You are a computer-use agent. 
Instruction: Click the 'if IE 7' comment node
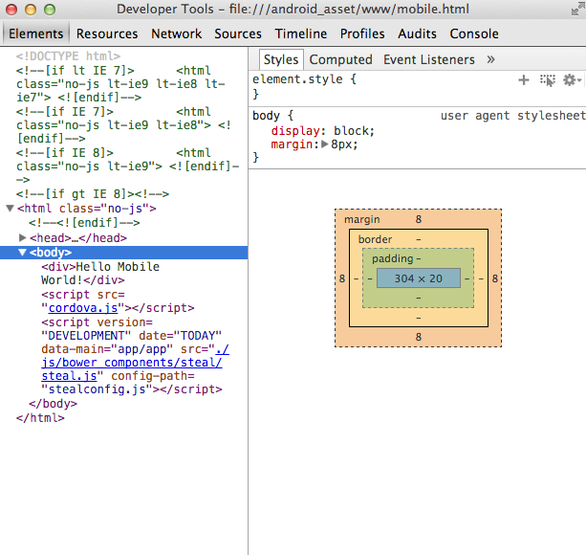coord(123,125)
